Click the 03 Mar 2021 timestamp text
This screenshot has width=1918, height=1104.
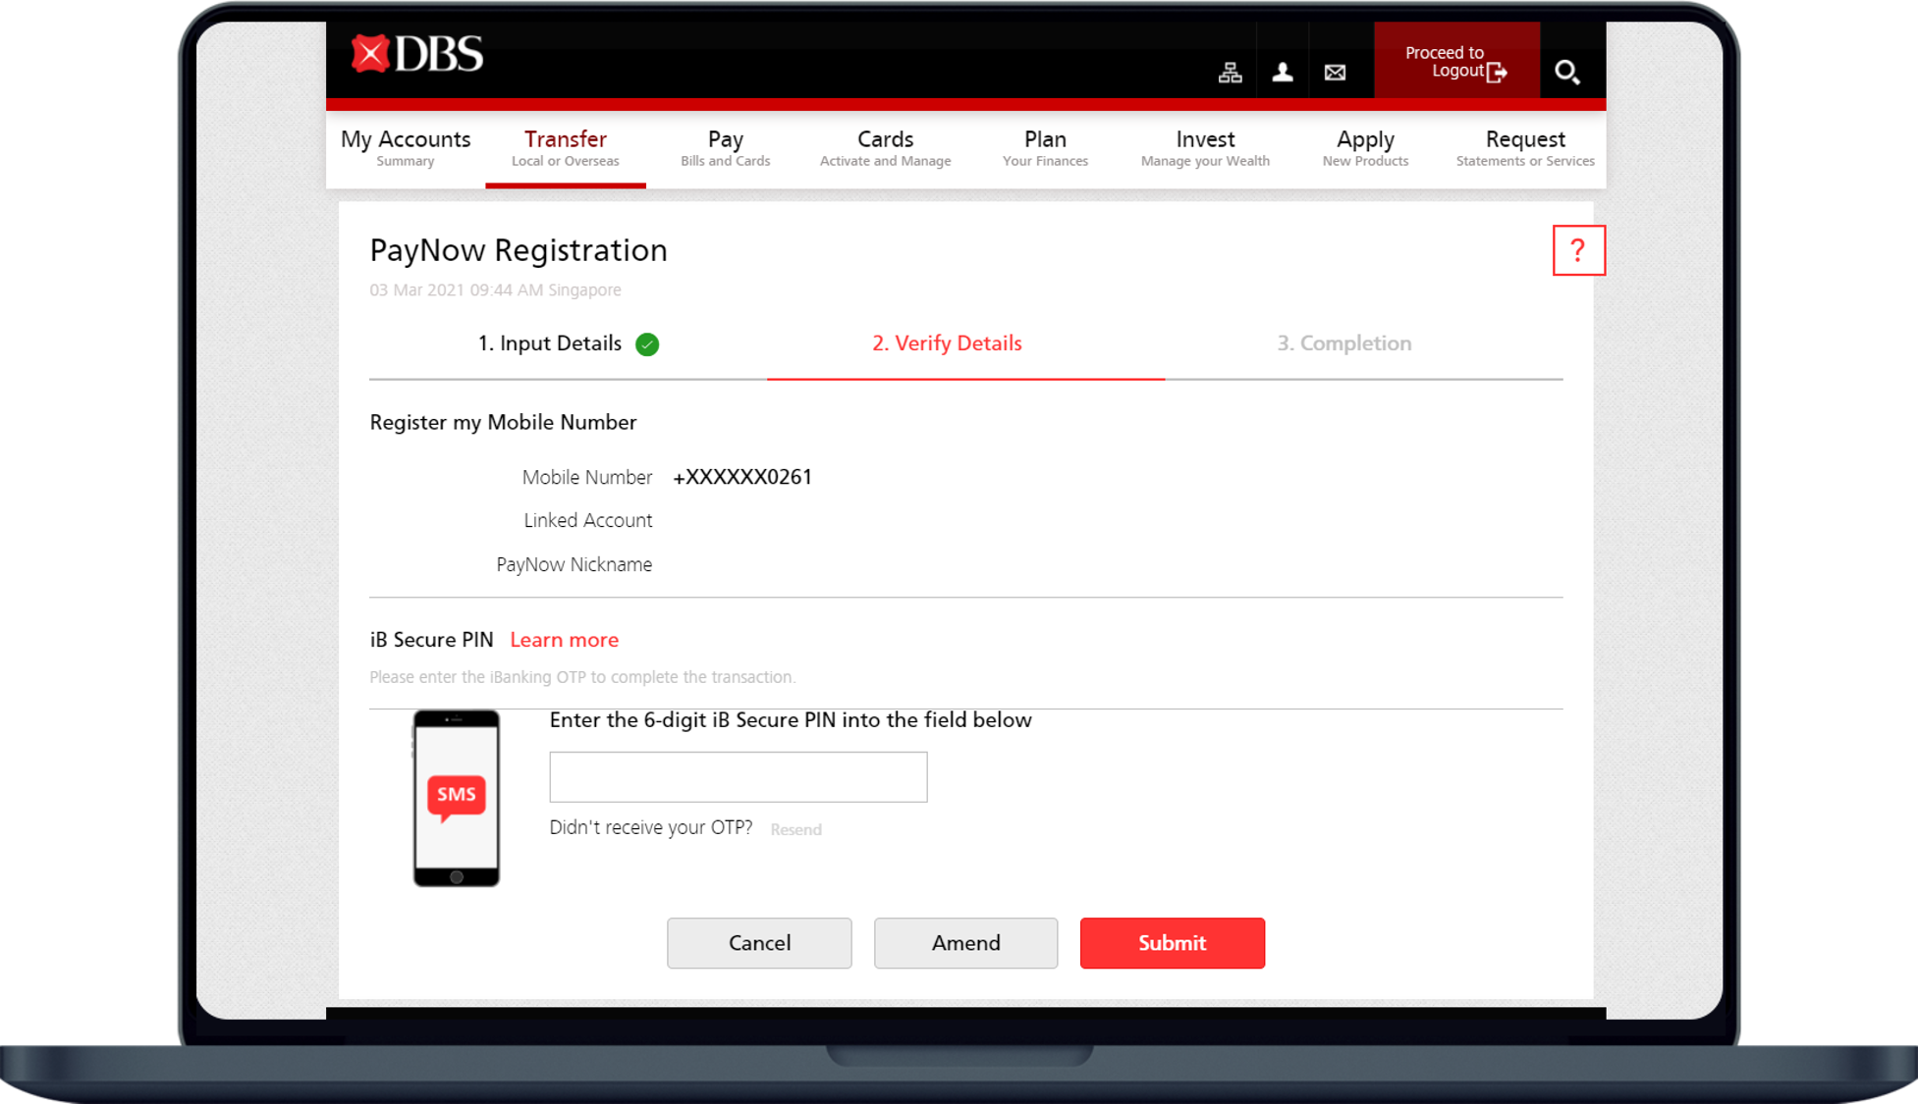coord(495,289)
